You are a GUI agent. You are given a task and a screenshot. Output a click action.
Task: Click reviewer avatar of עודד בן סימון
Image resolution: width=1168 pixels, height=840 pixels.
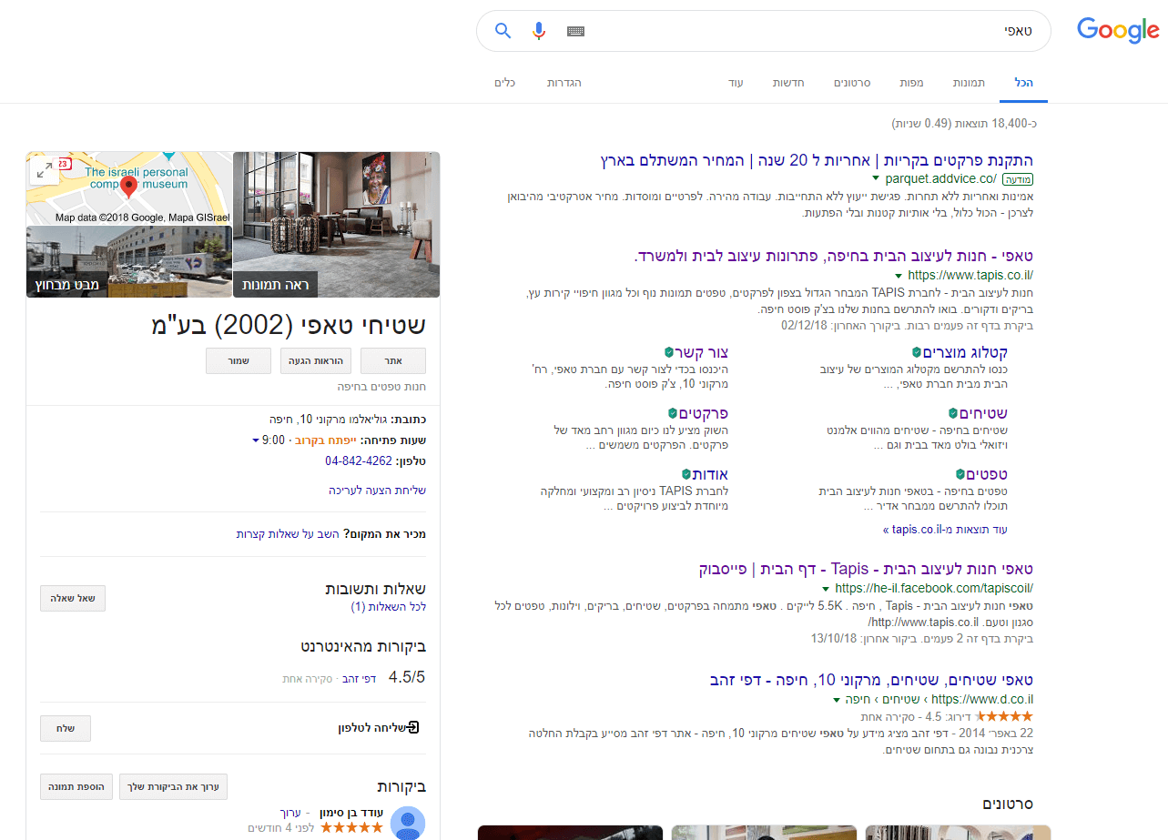pos(407,823)
